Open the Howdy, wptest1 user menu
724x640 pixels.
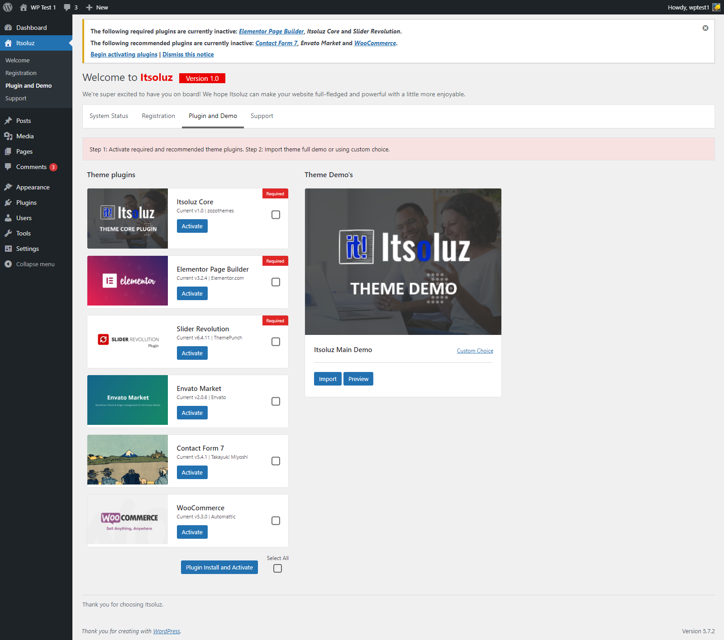click(x=693, y=7)
